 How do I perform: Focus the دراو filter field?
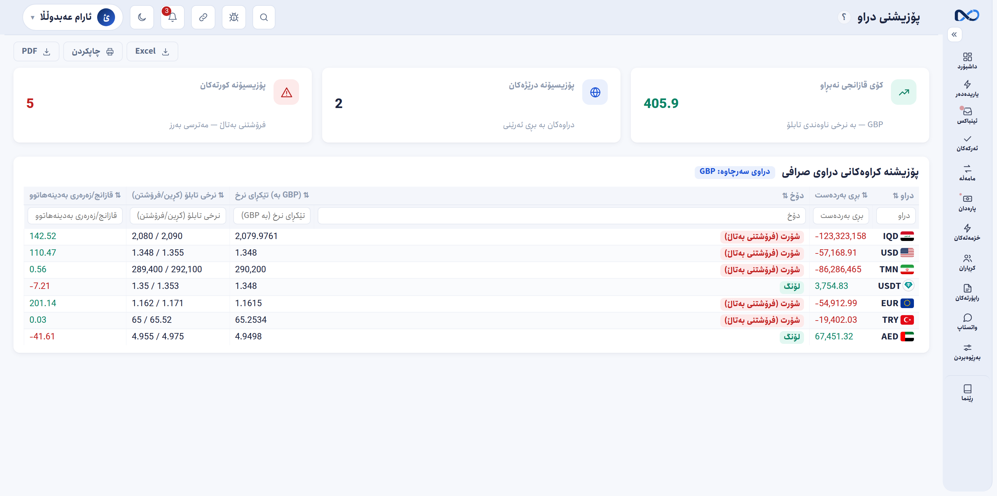click(896, 216)
